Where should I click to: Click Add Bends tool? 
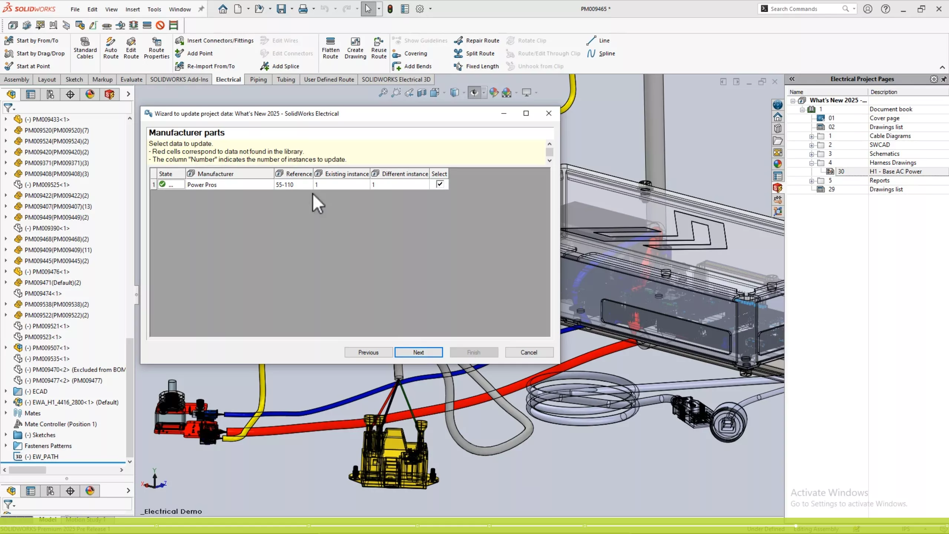pyautogui.click(x=412, y=66)
